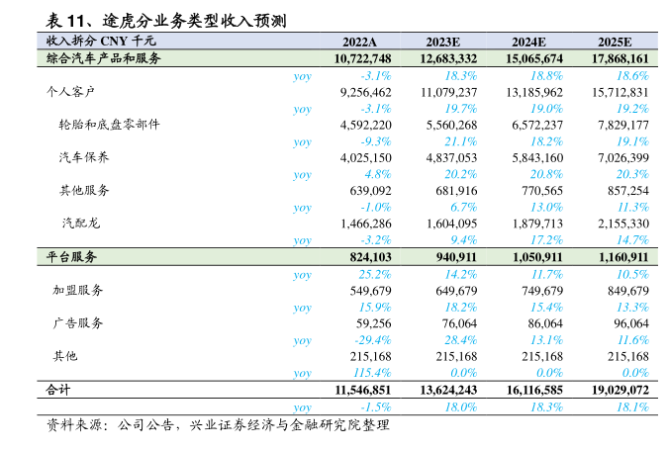Screen dimensions: 668x451
Task: Click the value 7,026,399
Action: [x=623, y=158]
